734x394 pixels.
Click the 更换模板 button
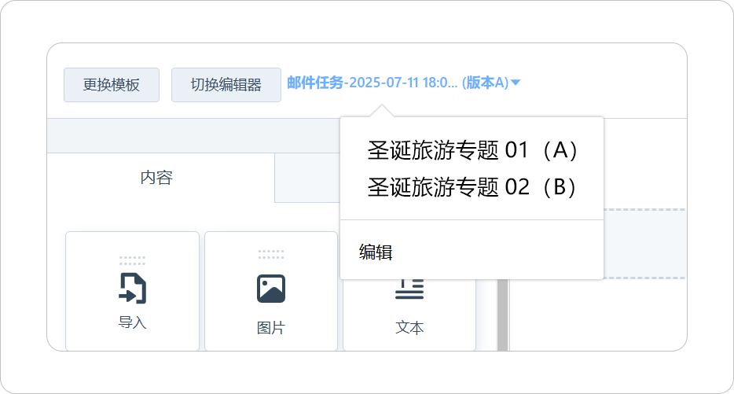click(x=112, y=85)
